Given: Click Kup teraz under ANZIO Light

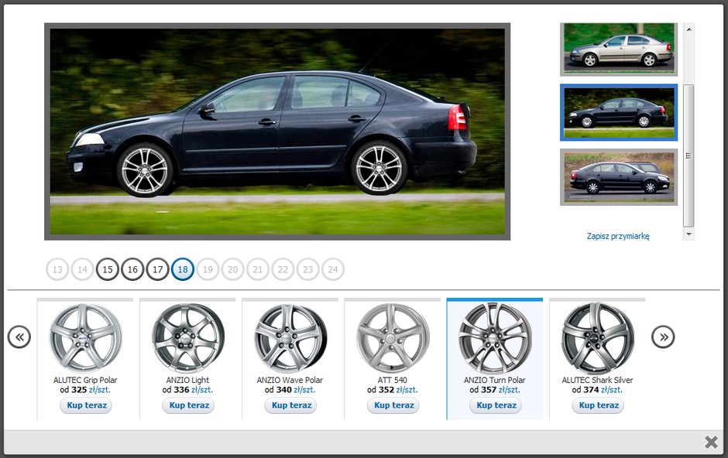Looking at the screenshot, I should click(x=189, y=405).
